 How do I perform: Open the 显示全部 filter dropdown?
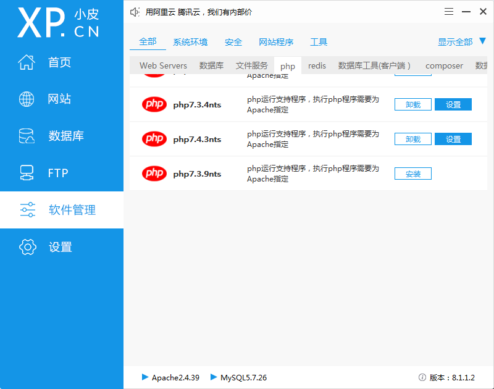coord(457,41)
